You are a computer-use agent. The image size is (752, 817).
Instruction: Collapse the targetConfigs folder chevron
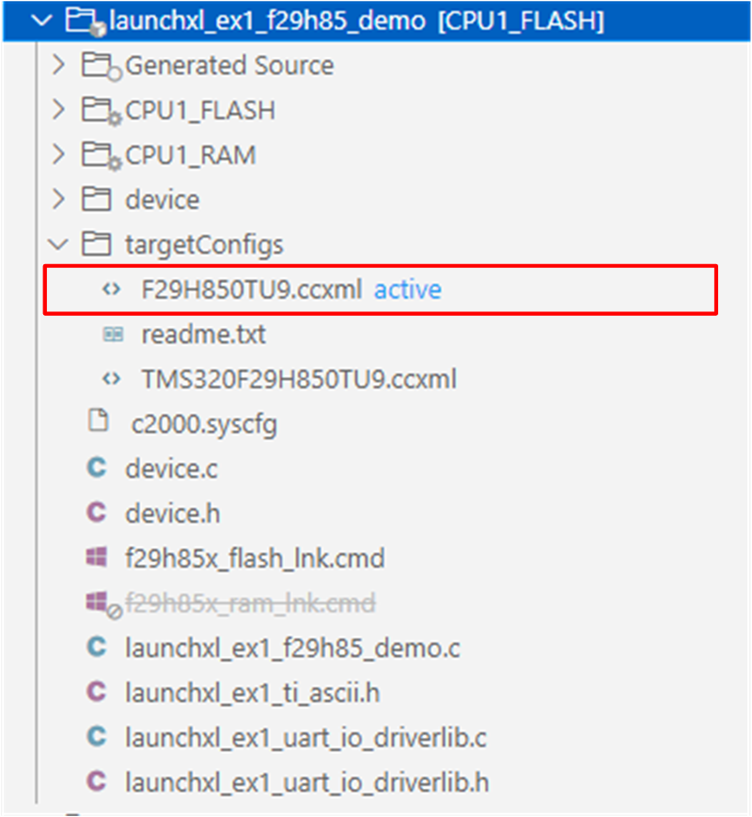59,245
